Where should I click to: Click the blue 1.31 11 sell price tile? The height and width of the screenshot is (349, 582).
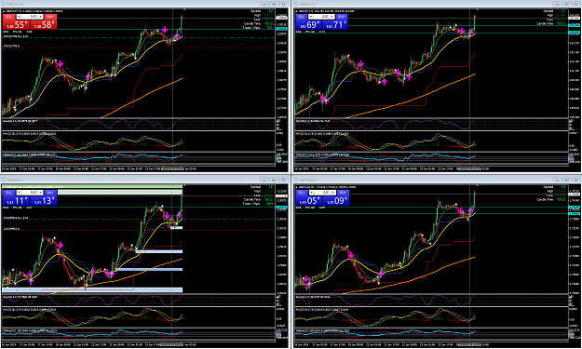17,201
